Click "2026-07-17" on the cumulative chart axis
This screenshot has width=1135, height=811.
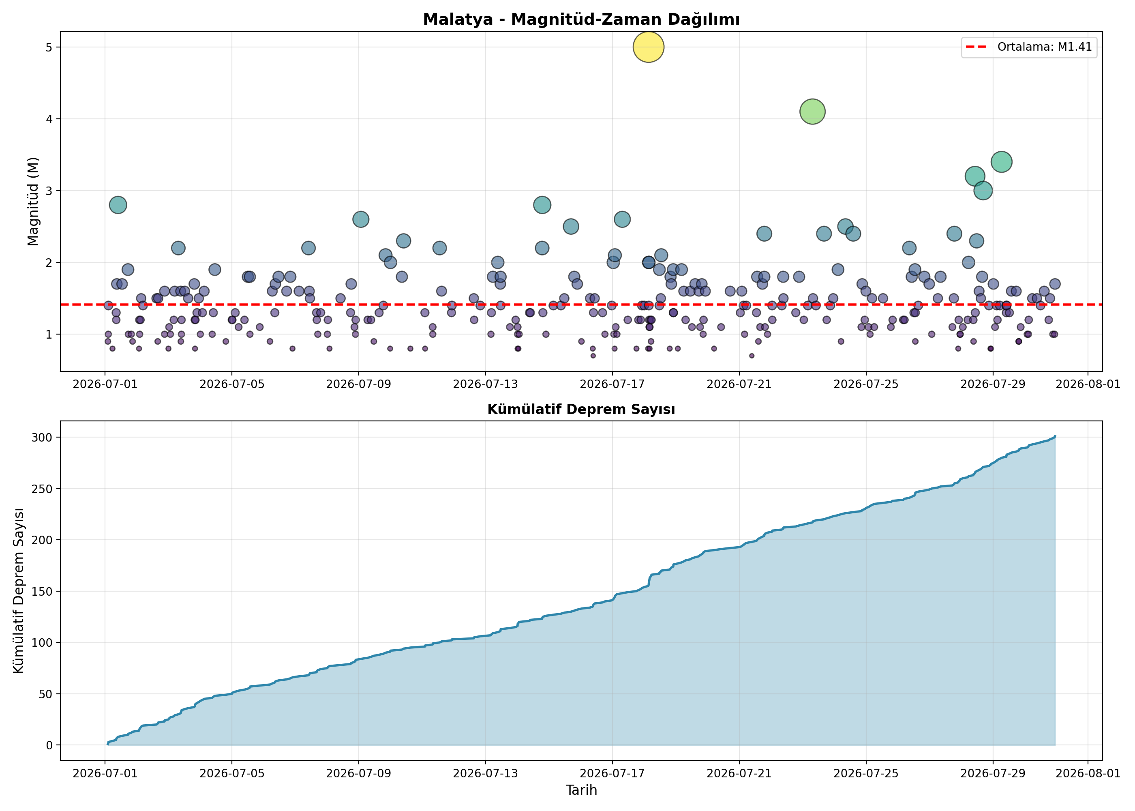click(x=612, y=774)
